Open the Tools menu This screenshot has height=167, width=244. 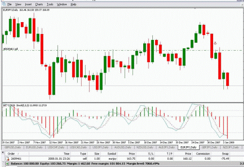pyautogui.click(x=50, y=4)
